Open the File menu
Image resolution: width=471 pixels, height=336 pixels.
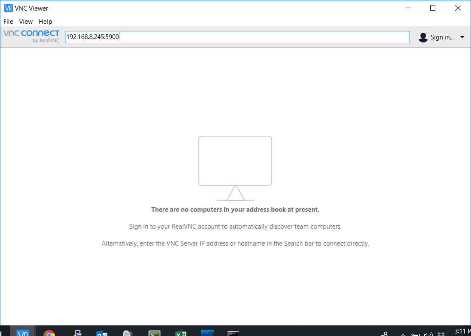point(8,21)
